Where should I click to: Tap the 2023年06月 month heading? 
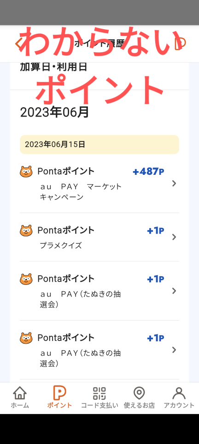[x=54, y=112]
